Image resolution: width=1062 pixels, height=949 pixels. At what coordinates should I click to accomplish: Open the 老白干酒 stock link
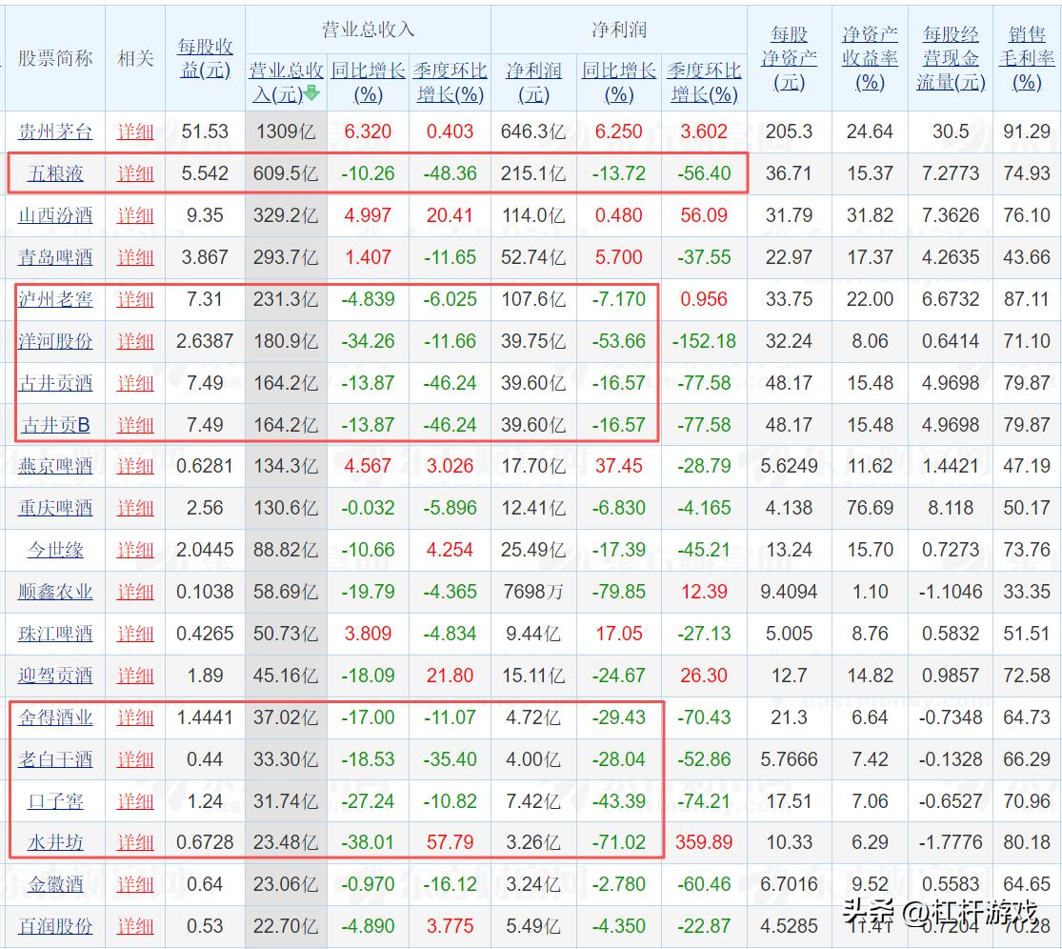[55, 759]
